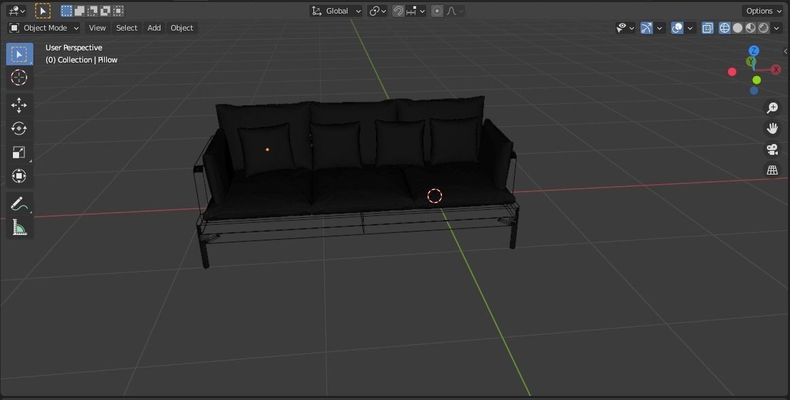Click the '(0) Collection | Pillow' text
The width and height of the screenshot is (790, 400).
(82, 60)
